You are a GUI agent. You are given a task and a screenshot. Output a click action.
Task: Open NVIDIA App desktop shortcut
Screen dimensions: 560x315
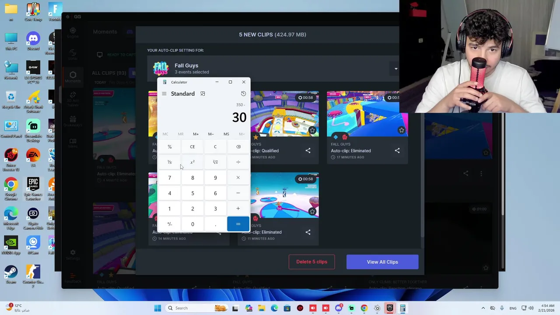(x=11, y=245)
